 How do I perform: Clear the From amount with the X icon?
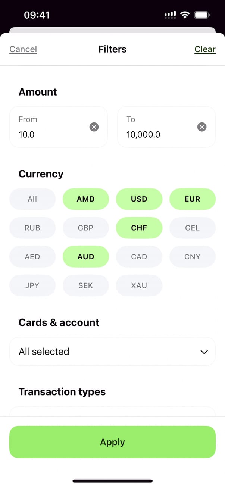[94, 127]
